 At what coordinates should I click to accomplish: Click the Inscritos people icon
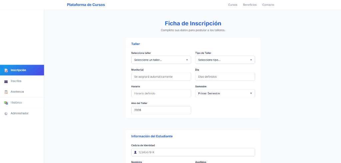pos(6,81)
